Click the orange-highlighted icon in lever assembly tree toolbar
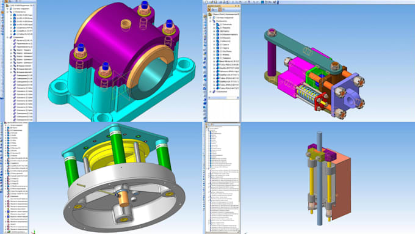Viewport: 415px width, 234px height. pyautogui.click(x=220, y=9)
